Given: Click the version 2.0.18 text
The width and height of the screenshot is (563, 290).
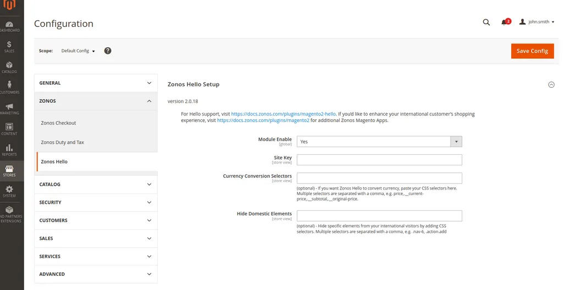Looking at the screenshot, I should click(x=183, y=101).
